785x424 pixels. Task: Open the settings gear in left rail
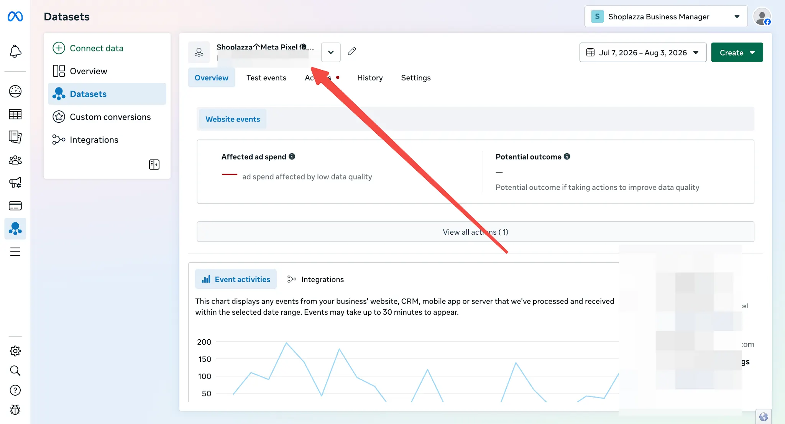click(x=15, y=351)
